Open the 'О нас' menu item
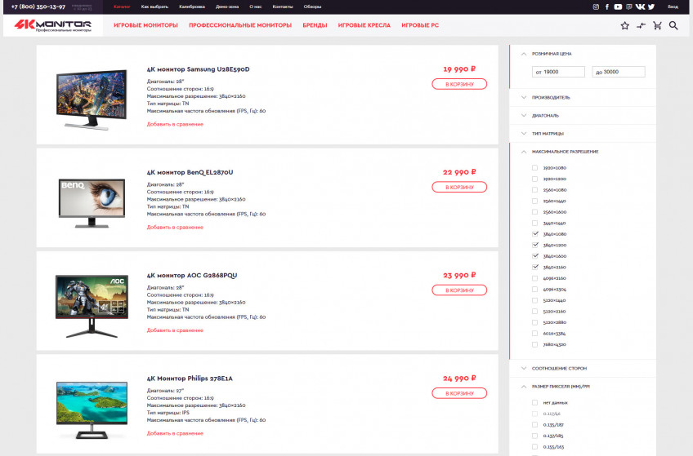The height and width of the screenshot is (456, 693). [x=256, y=7]
